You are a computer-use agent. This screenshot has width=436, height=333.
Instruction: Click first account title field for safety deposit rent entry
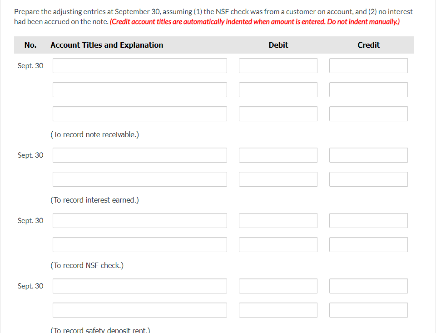tap(139, 286)
